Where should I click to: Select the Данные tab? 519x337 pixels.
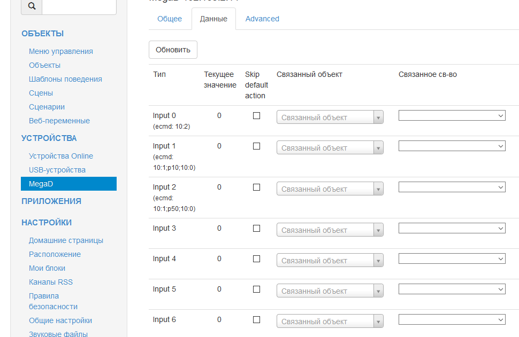point(213,19)
